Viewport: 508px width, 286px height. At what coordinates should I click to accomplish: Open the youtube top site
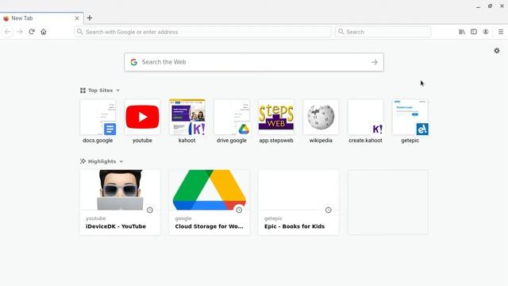(x=142, y=122)
